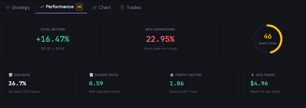The height and width of the screenshot is (108, 306).
Task: Click the +16.47% total return value
Action: coord(53,39)
